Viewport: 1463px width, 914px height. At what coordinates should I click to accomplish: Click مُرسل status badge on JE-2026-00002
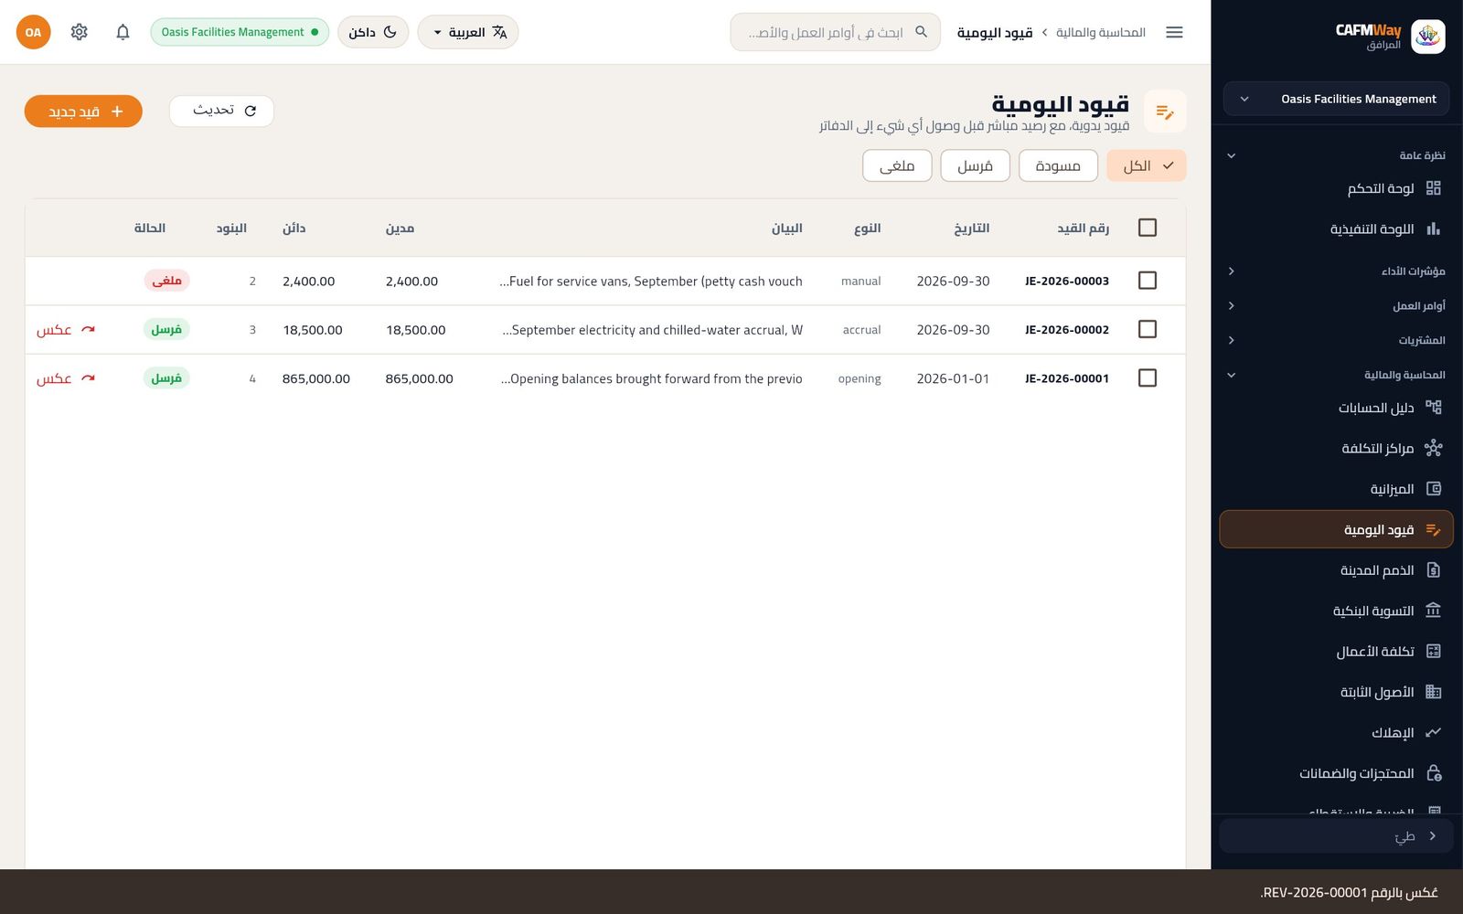(x=166, y=329)
